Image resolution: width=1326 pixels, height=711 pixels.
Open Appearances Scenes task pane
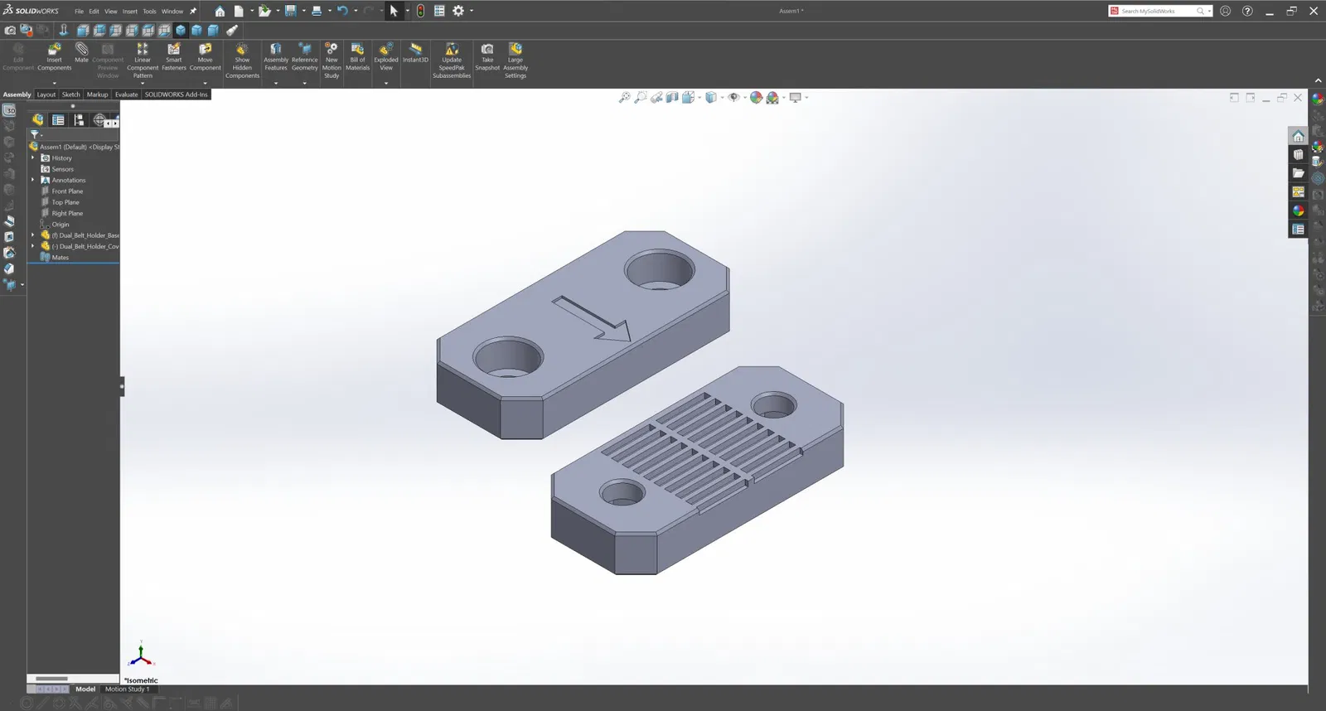[x=1299, y=210]
